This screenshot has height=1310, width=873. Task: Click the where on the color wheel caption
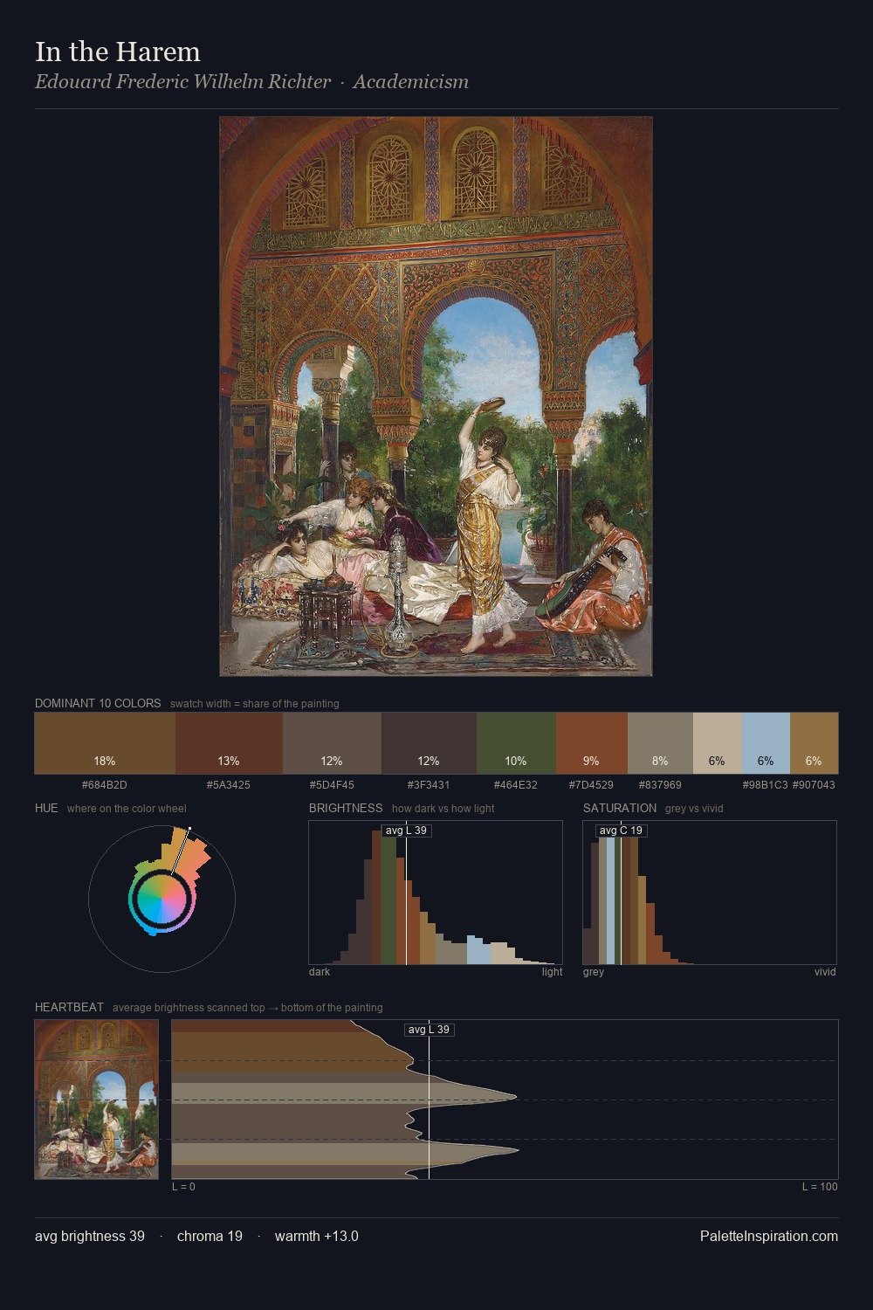click(127, 808)
